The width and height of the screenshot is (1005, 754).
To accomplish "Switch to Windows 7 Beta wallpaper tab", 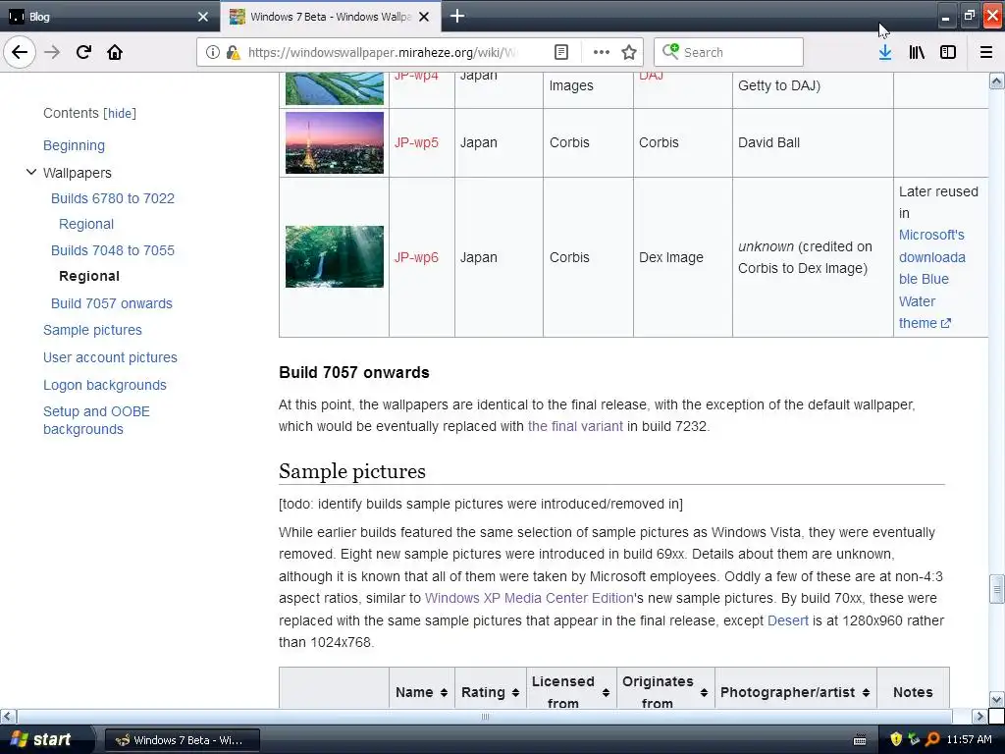I will pyautogui.click(x=330, y=17).
